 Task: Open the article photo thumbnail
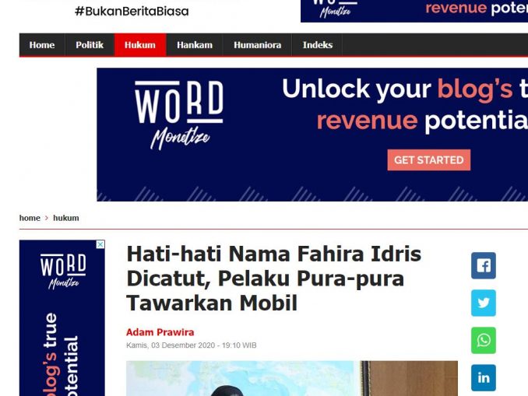292,378
